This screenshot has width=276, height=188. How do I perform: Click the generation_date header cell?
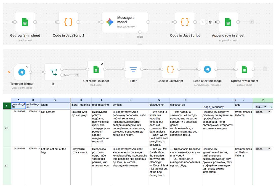point(18,106)
